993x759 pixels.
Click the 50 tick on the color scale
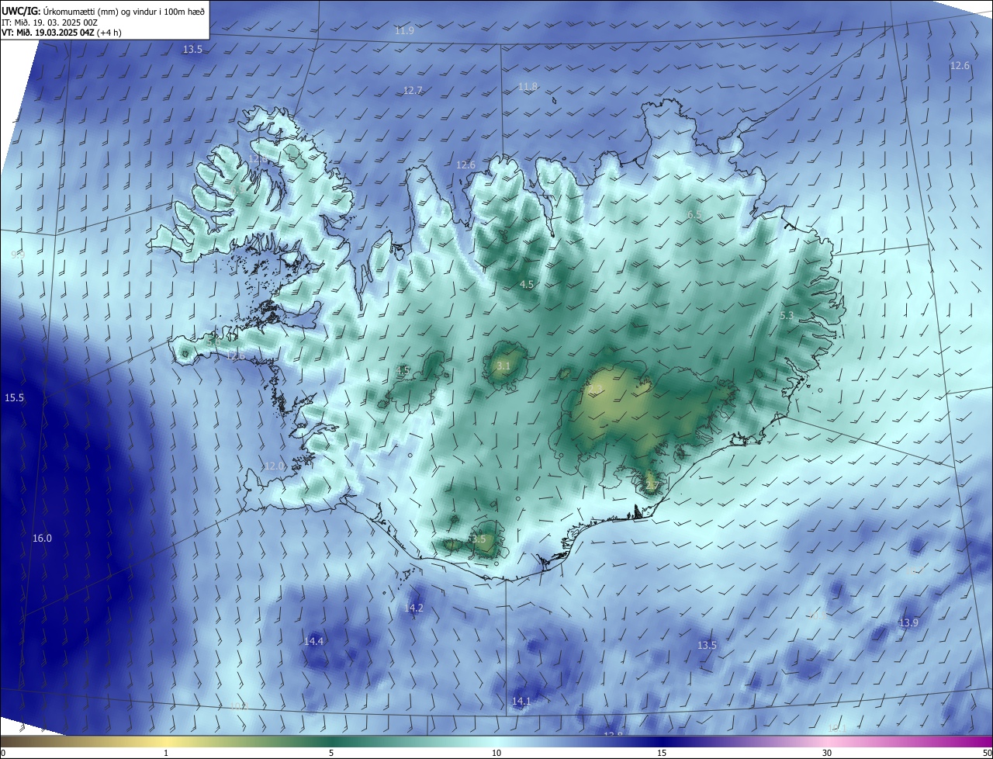tap(987, 753)
